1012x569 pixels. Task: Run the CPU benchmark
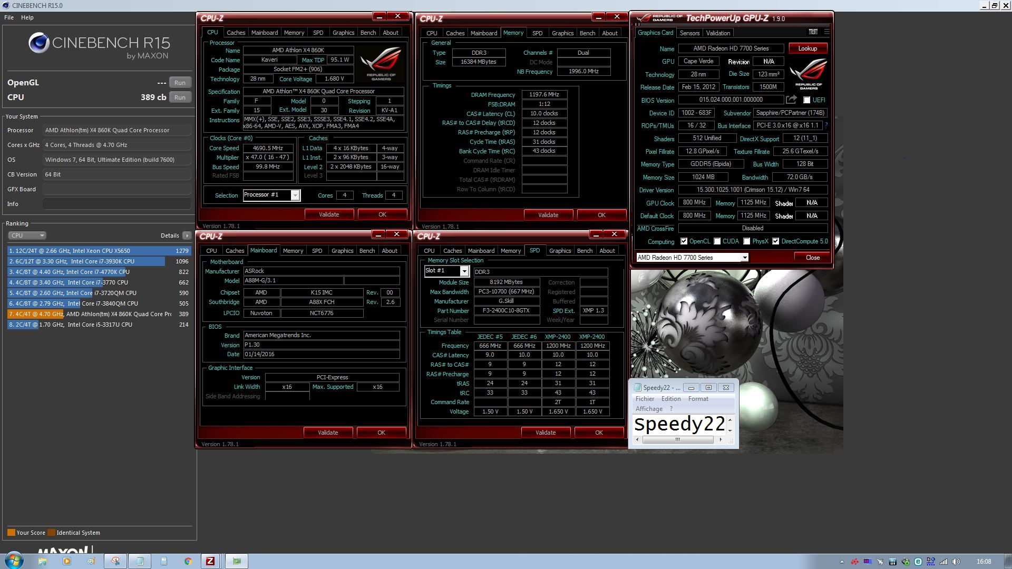pos(180,97)
